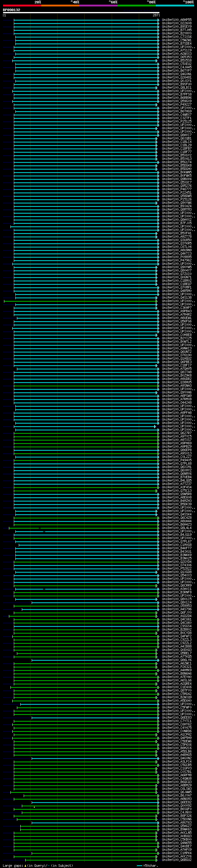Open hit UniRef100_B2YHY0
The image size is (197, 868).
pyautogui.click(x=177, y=34)
